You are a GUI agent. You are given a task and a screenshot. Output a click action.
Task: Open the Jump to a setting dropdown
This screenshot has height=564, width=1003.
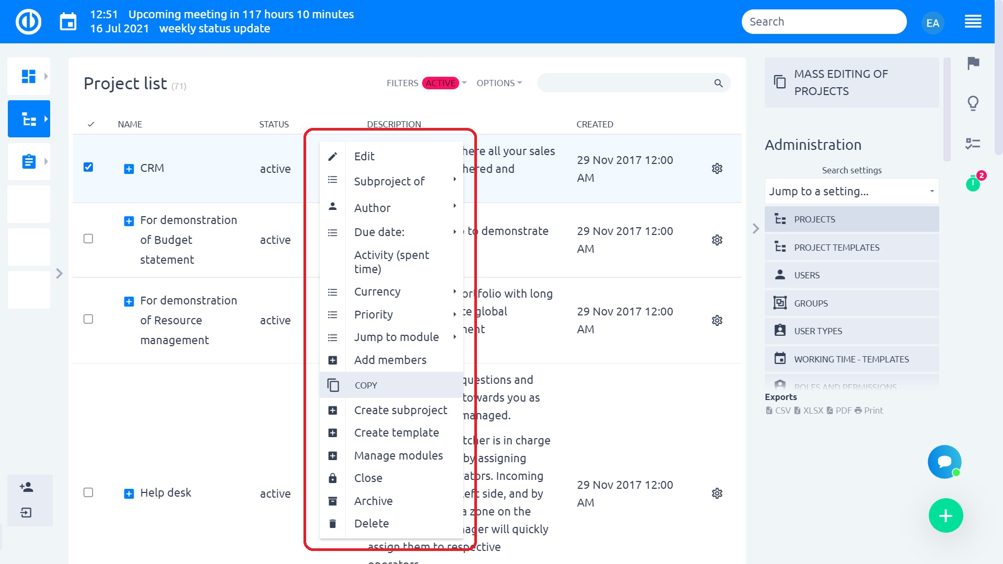tap(852, 192)
